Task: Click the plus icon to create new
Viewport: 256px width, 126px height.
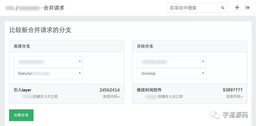Action: 237,7
